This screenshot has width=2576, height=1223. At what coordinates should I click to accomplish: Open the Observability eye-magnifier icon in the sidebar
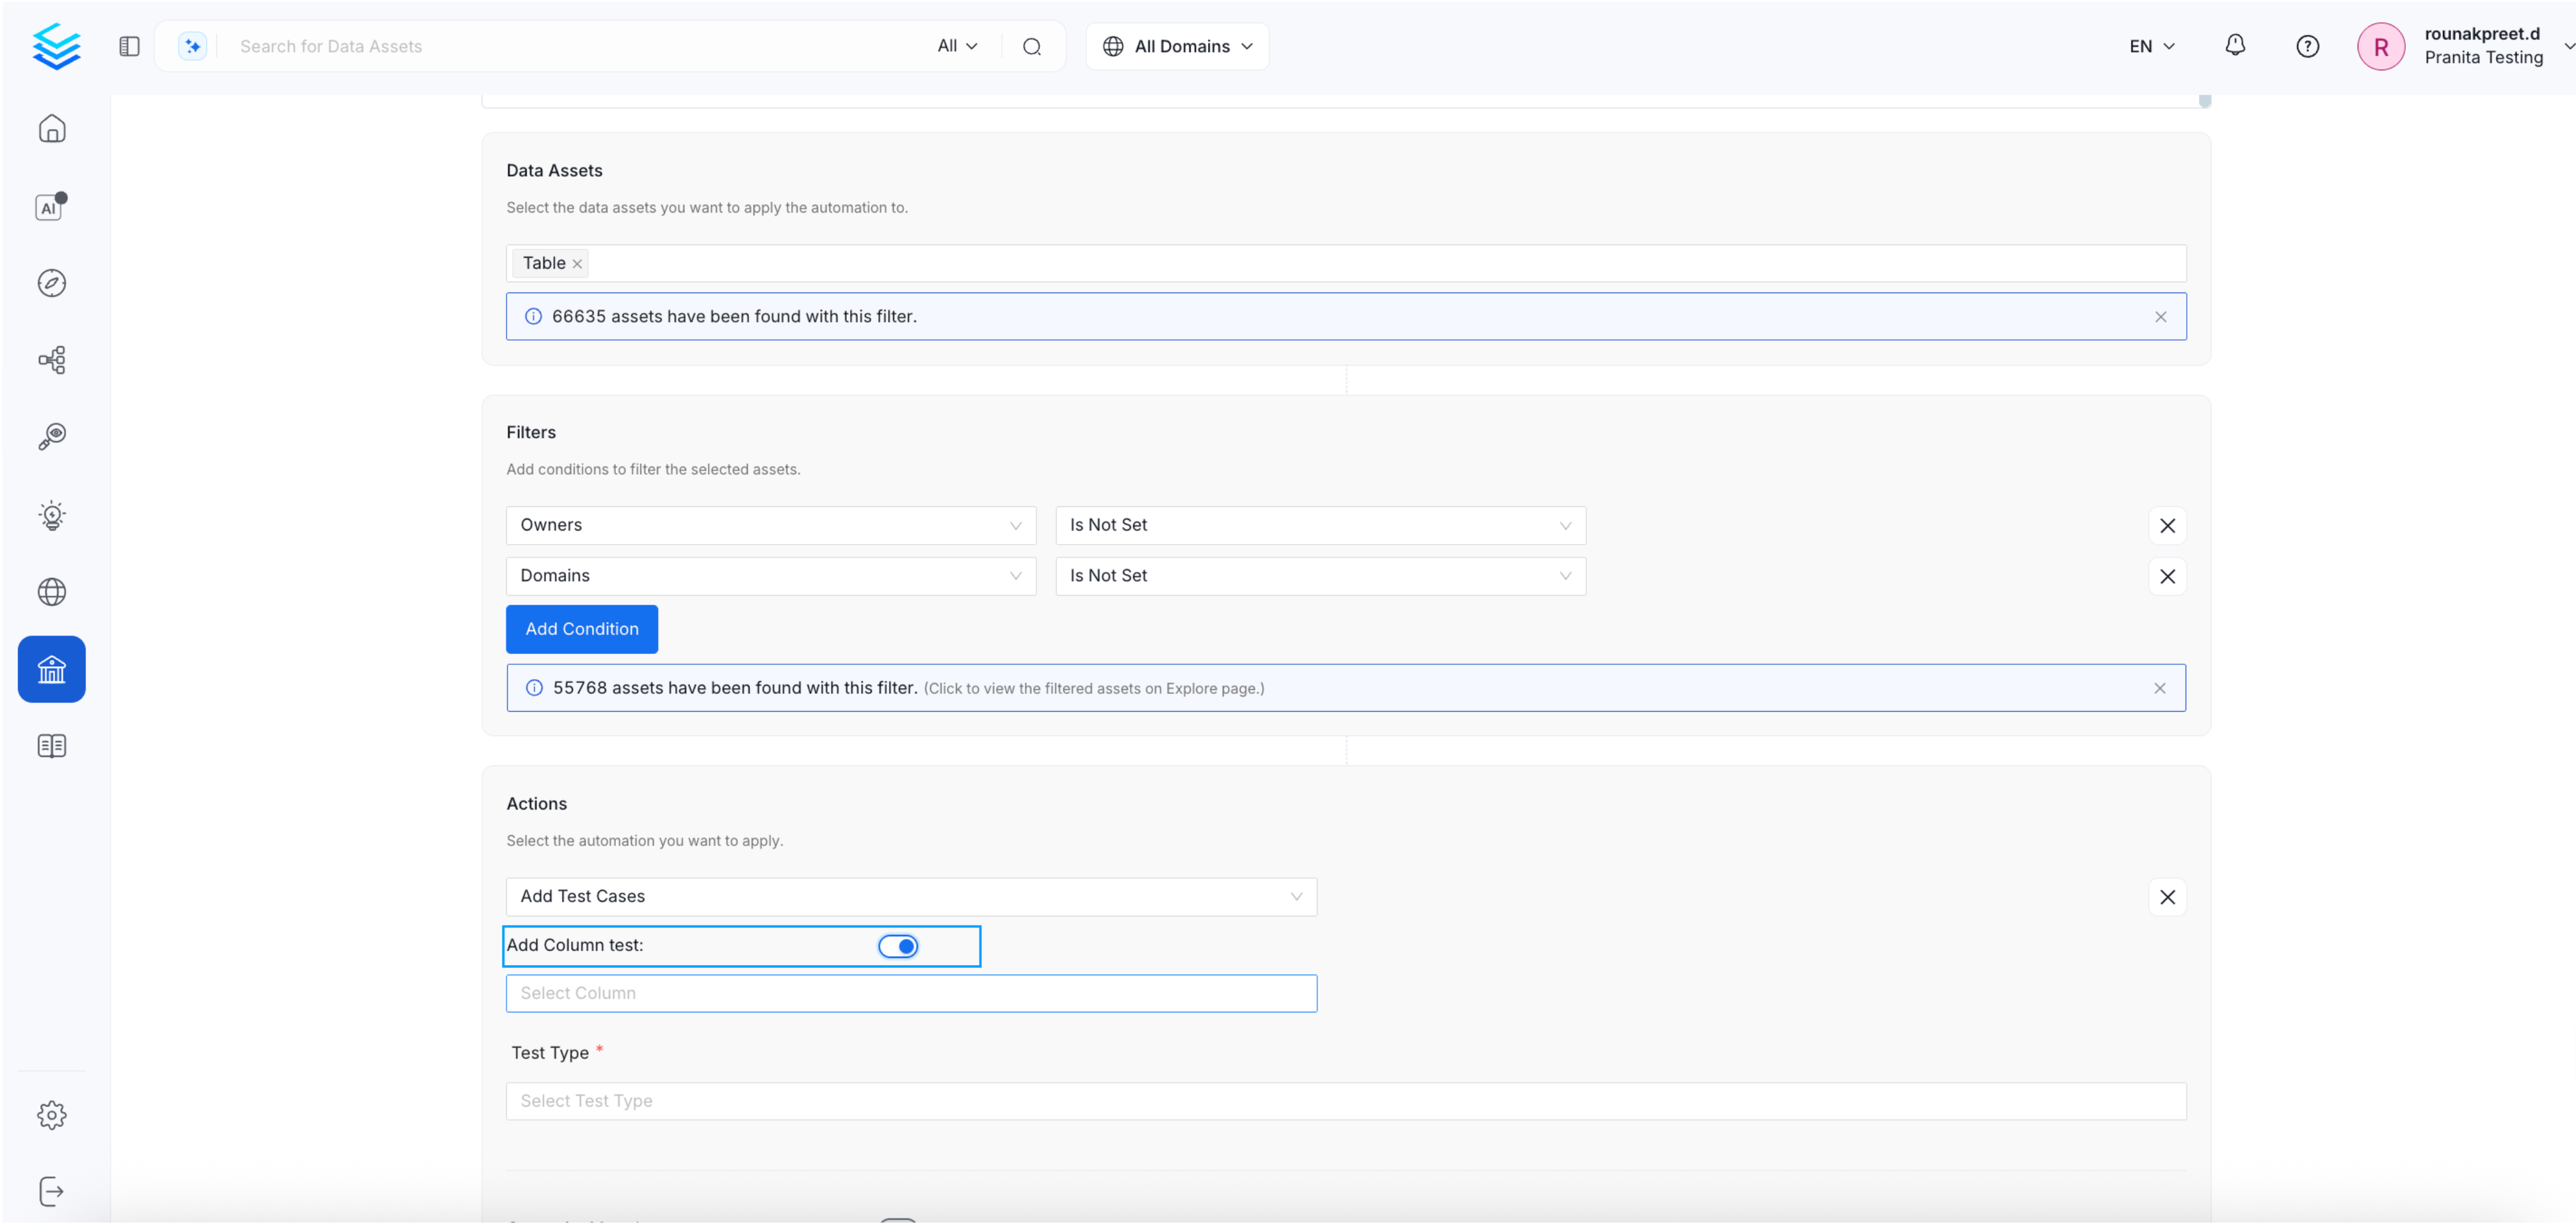tap(51, 436)
